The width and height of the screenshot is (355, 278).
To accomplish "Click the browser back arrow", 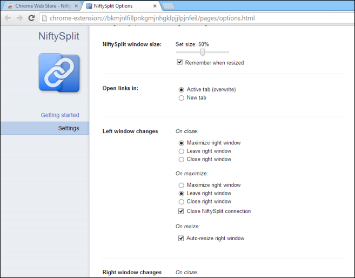I will point(8,18).
